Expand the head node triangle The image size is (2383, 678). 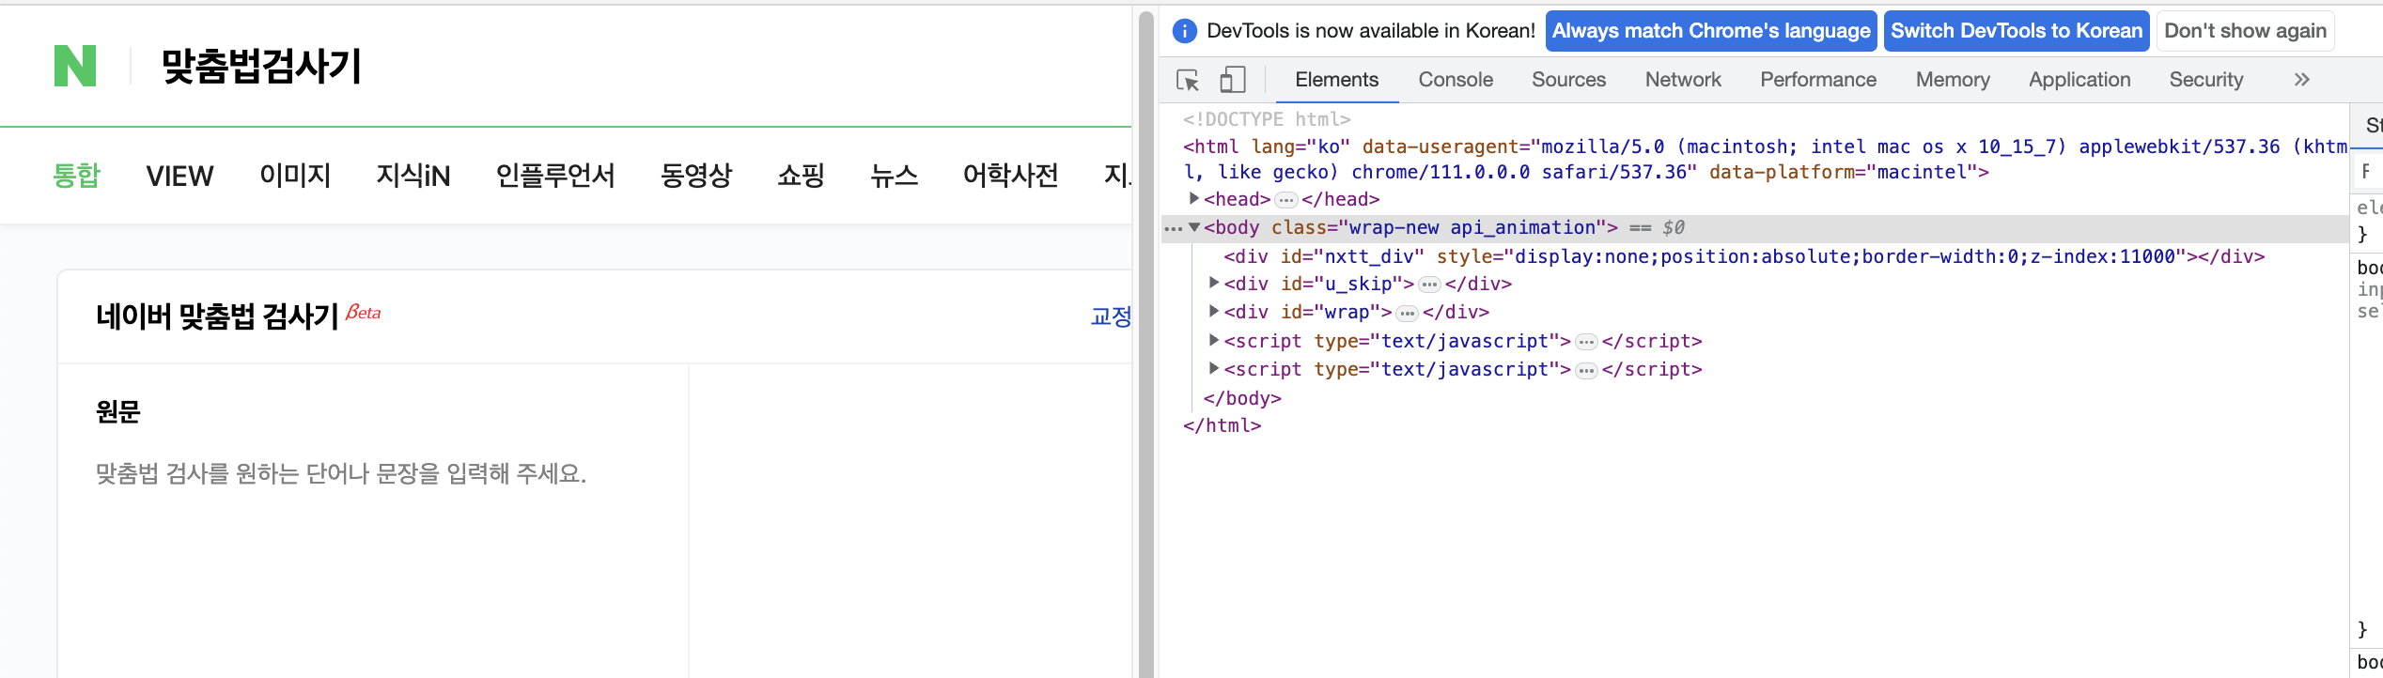pos(1194,198)
